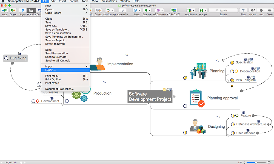Toggle the Format panel button
Viewport: 274px width, 164px height.
click(x=253, y=10)
